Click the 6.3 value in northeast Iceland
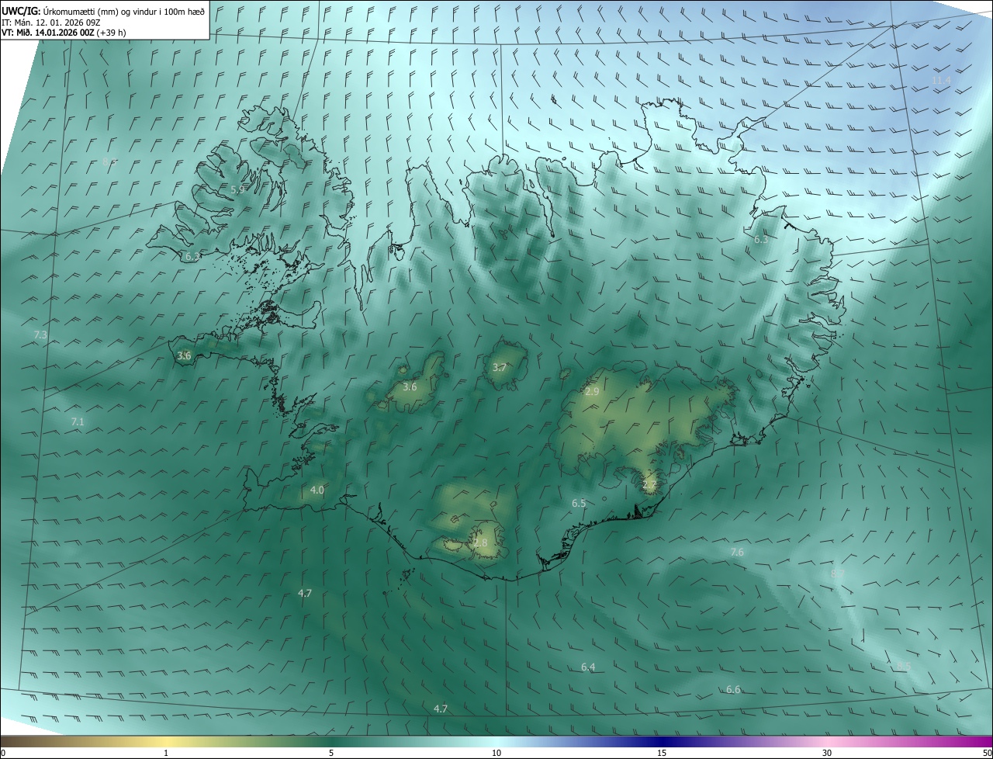This screenshot has height=759, width=993. point(761,240)
